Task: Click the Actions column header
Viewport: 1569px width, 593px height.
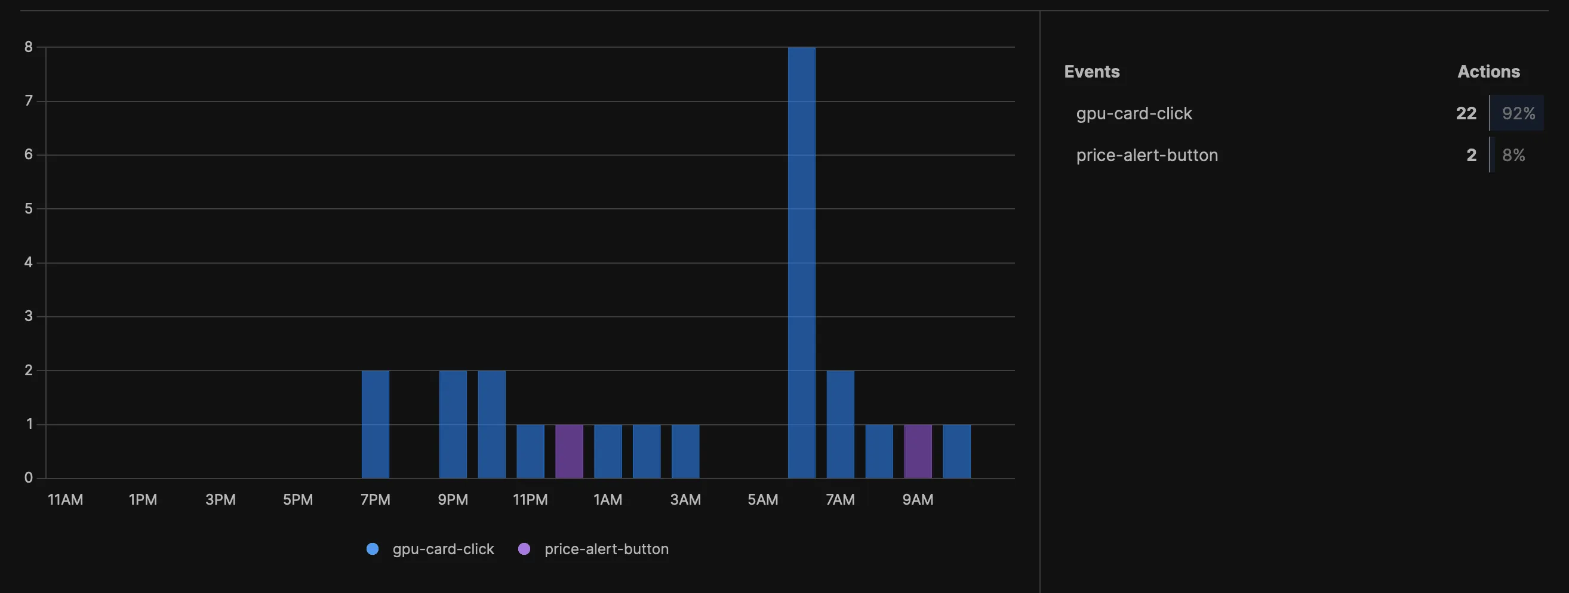Action: tap(1488, 72)
